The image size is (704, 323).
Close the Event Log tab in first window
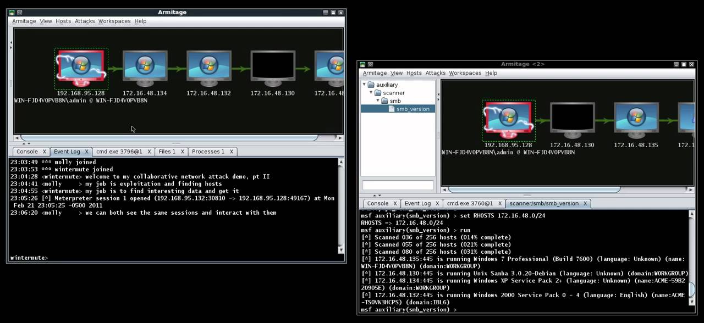86,152
